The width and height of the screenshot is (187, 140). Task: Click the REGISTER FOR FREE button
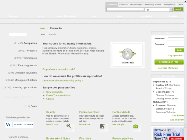point(169,62)
